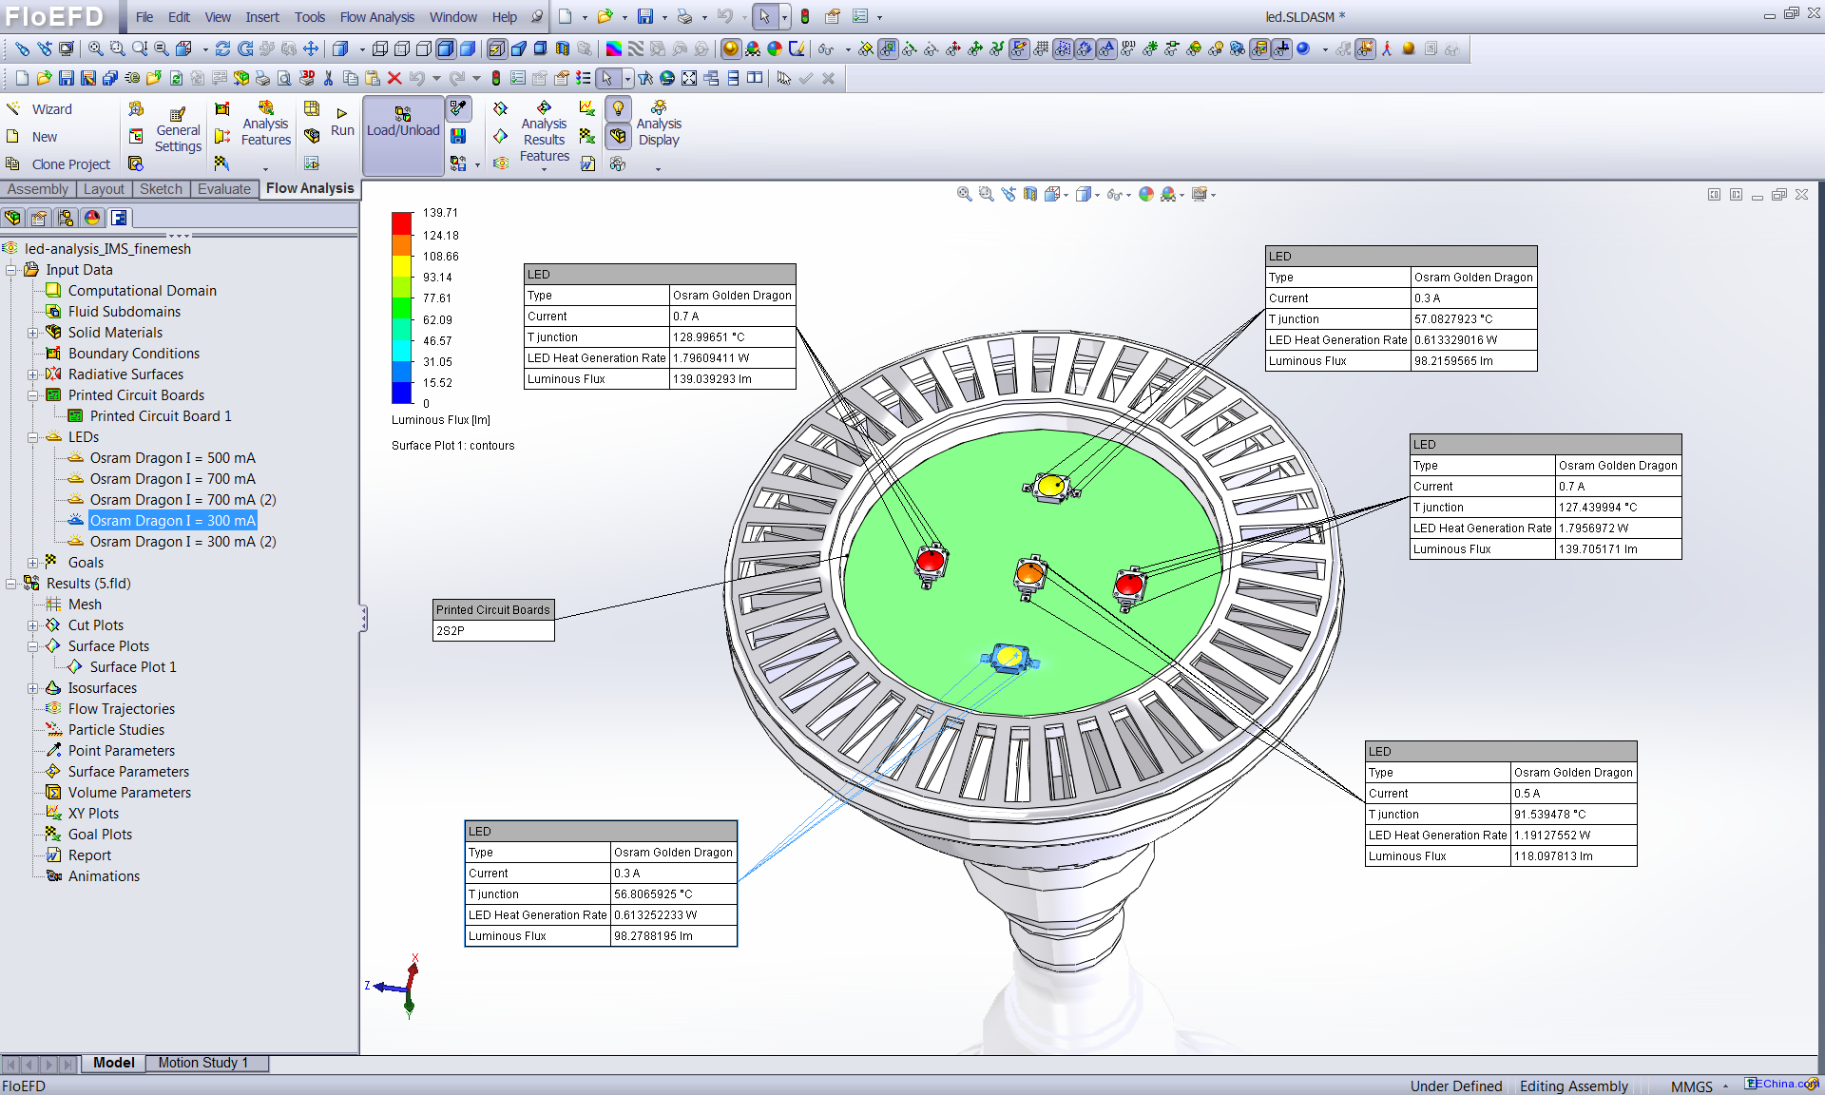Open General Settings
The width and height of the screenshot is (1825, 1095).
(x=178, y=129)
